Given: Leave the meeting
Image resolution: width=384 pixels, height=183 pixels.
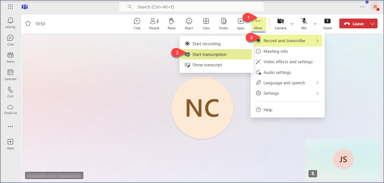Looking at the screenshot, I should click(354, 24).
